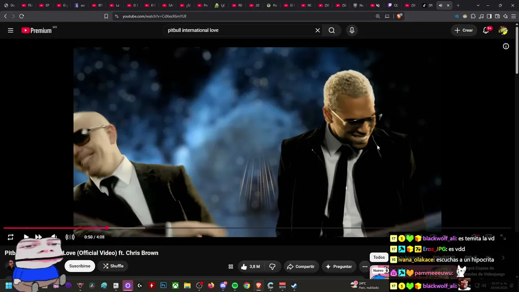Open Brave Shields lion icon

[x=399, y=16]
